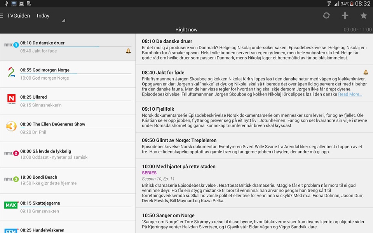373x233 pixels.
Task: Select the TVNorge channel logo
Action: [11, 99]
